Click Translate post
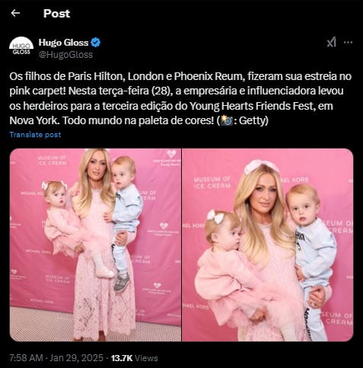This screenshot has width=363, height=368. 35,135
